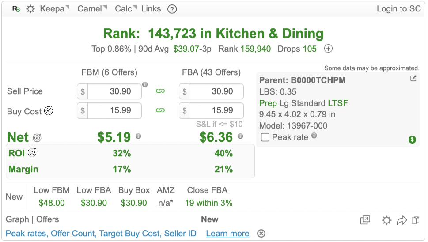Viewport: 428px width, 242px height.
Task: Click the plus icon beside Drops
Action: [328, 49]
